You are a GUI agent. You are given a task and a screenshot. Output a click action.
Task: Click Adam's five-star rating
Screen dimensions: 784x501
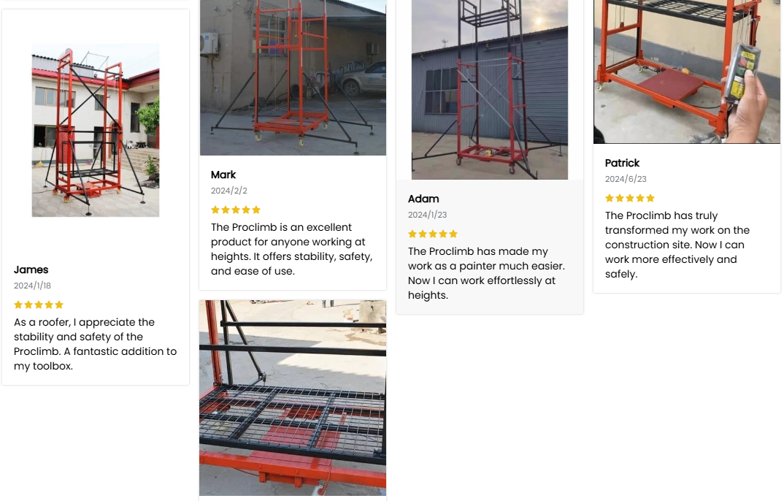click(x=433, y=234)
